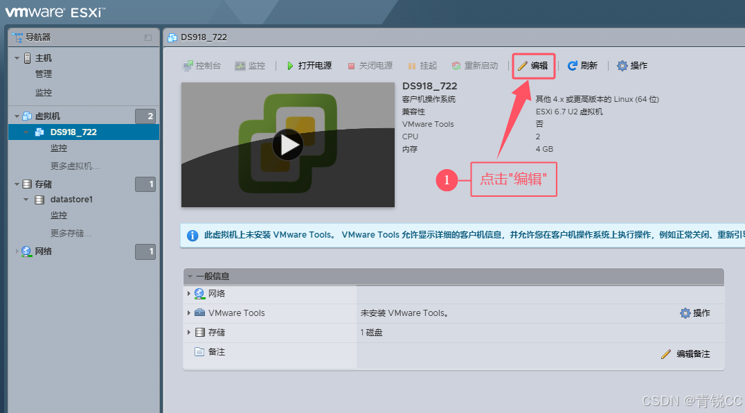Click the gear icon in VMware Tools row
Image resolution: width=745 pixels, height=413 pixels.
point(685,313)
